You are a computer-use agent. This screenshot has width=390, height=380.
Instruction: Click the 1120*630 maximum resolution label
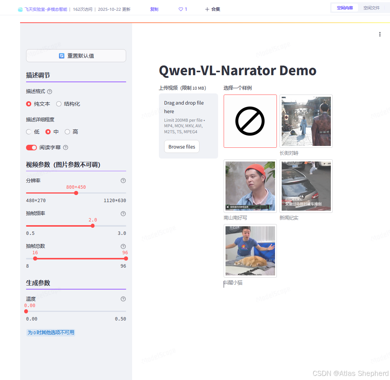pyautogui.click(x=115, y=201)
